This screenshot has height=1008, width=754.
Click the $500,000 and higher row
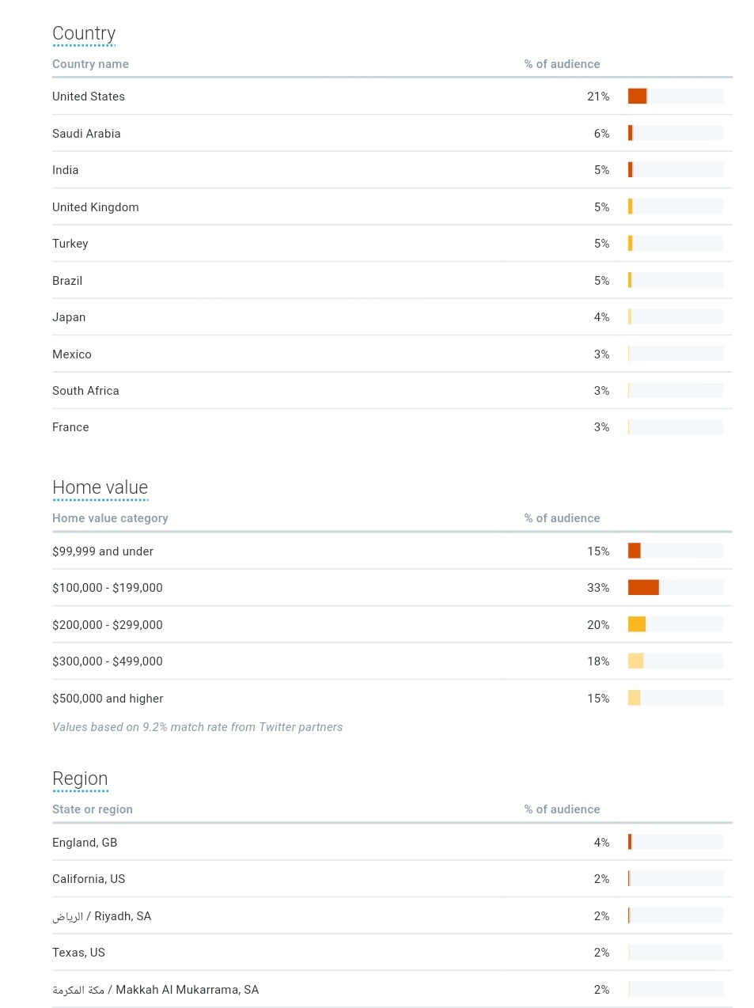point(108,699)
